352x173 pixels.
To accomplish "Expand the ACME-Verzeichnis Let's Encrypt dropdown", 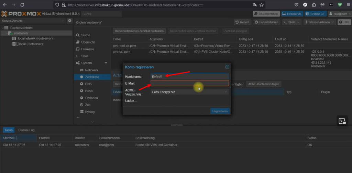I will [x=226, y=92].
